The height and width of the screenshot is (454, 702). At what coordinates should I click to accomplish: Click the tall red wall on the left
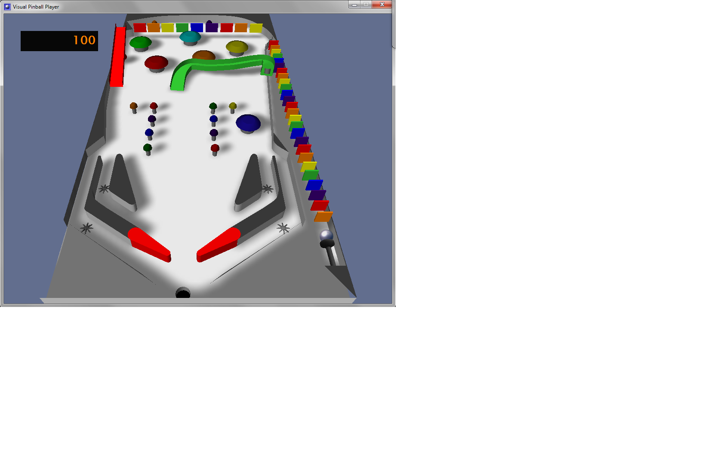[117, 57]
